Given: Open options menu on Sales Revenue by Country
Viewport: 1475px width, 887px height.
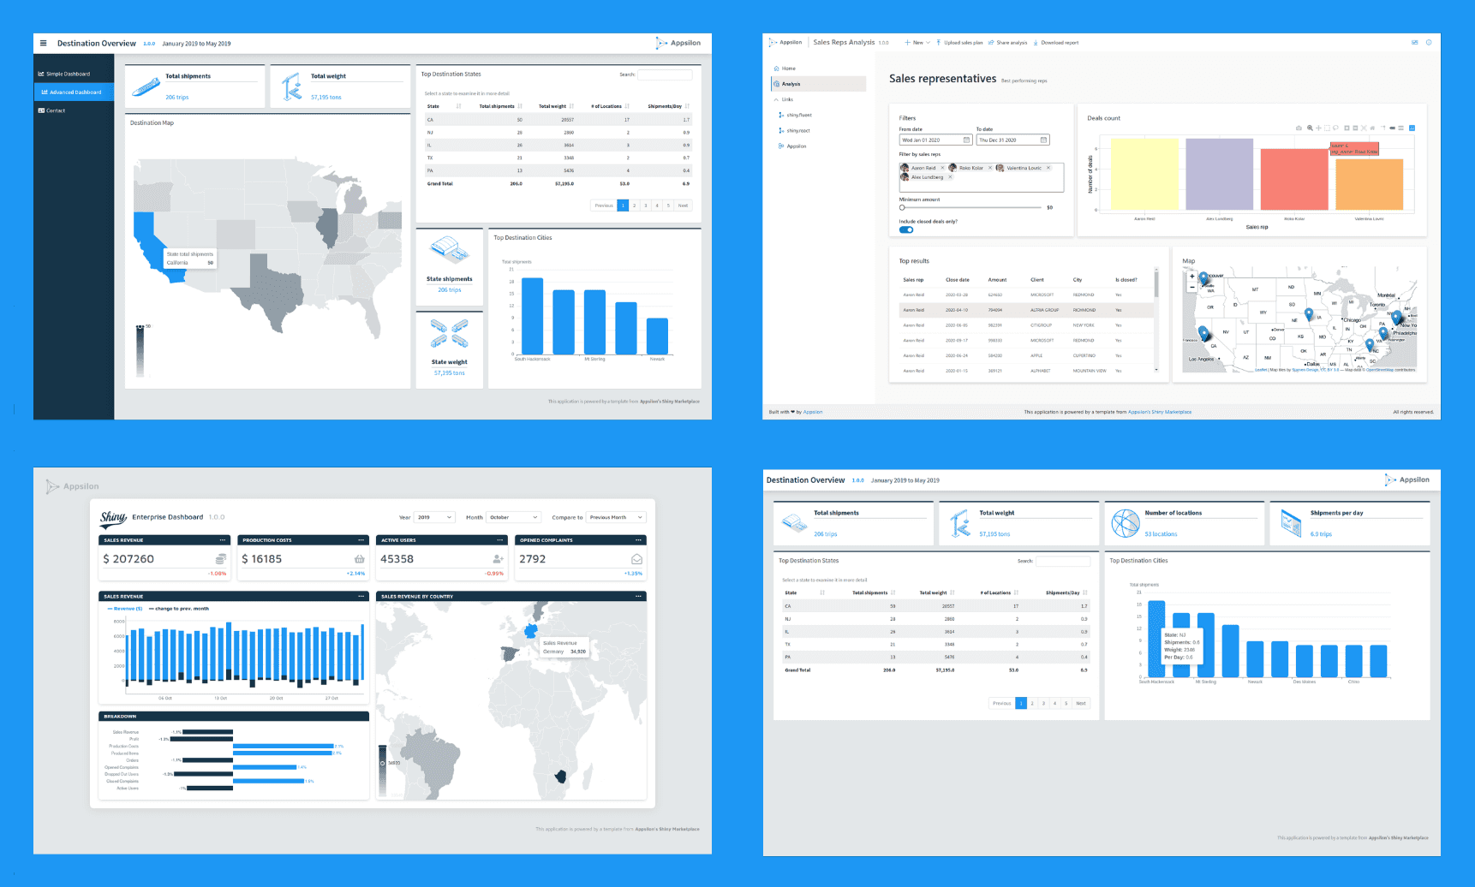Looking at the screenshot, I should [638, 596].
